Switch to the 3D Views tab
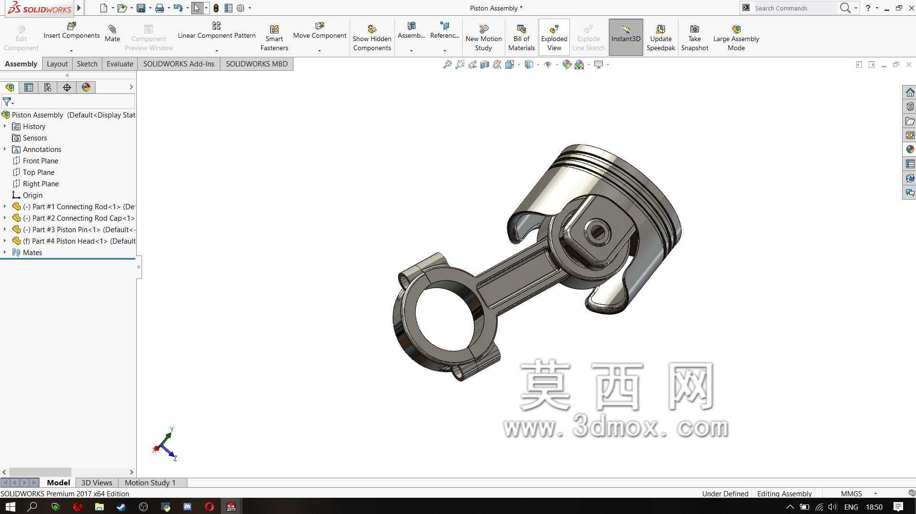916x514 pixels. pyautogui.click(x=97, y=483)
